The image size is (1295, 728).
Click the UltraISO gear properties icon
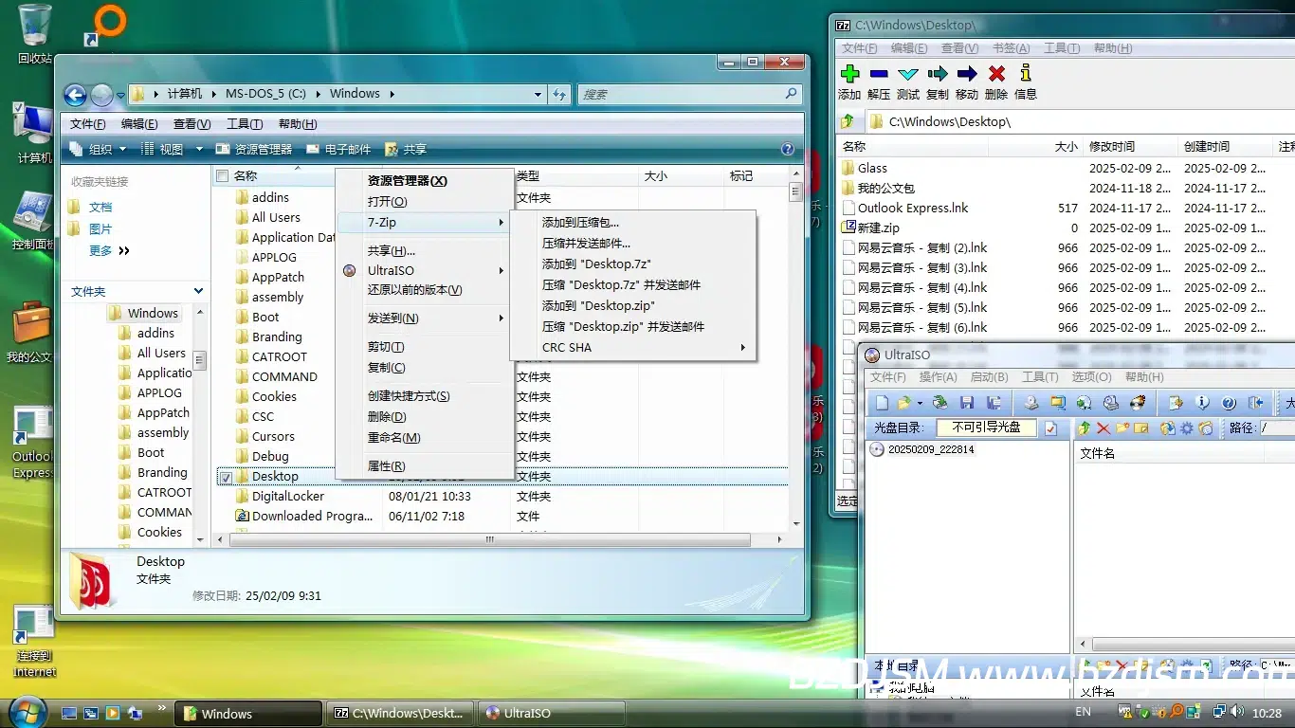(1186, 428)
